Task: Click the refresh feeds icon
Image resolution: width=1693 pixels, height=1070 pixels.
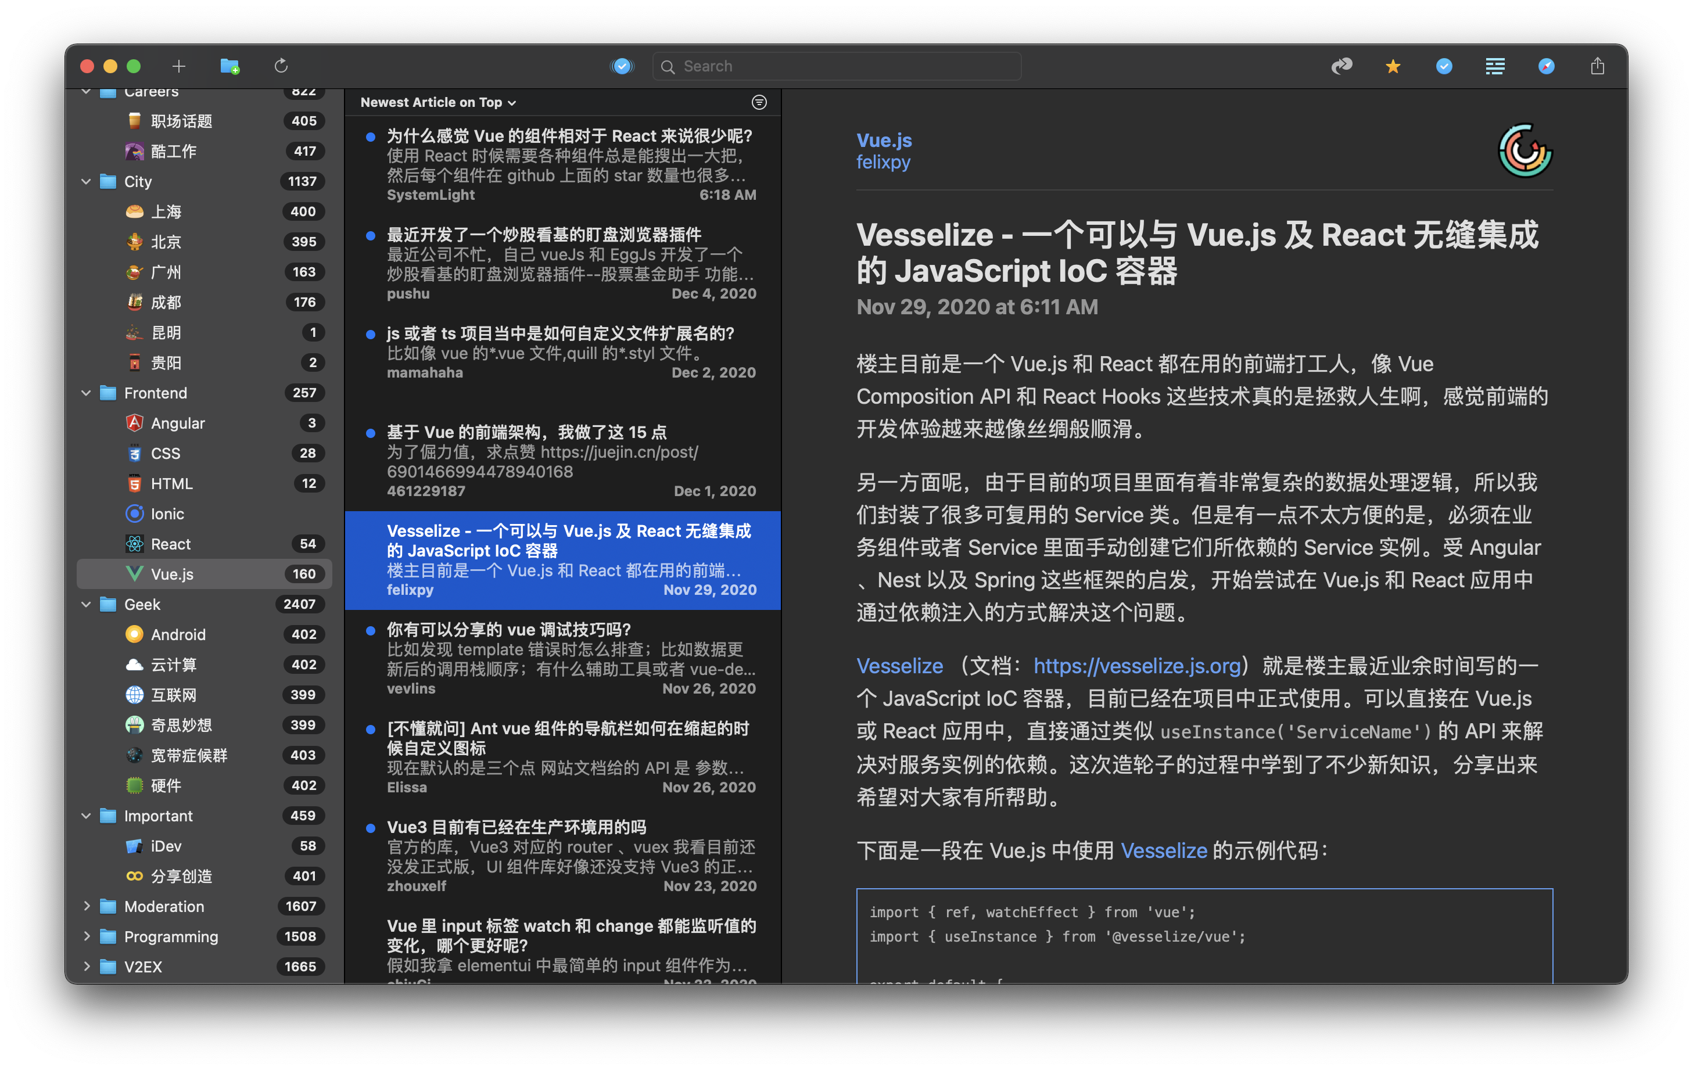Action: point(281,66)
